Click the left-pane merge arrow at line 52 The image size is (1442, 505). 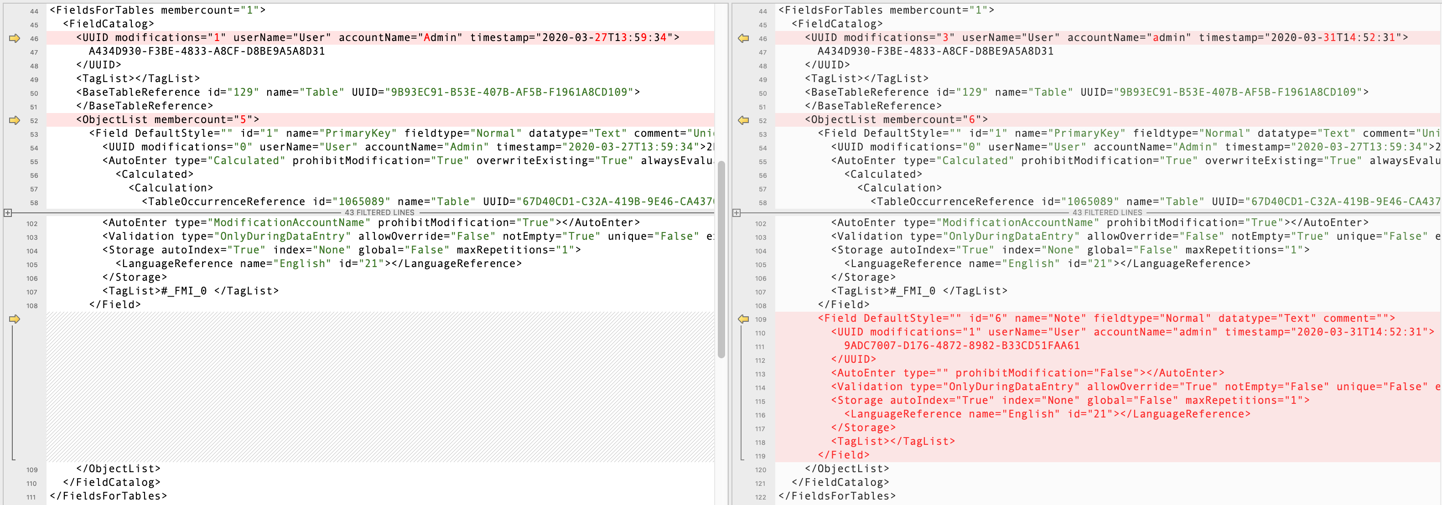point(15,120)
